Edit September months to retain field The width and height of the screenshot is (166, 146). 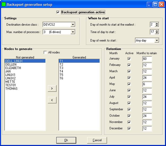click(x=147, y=110)
